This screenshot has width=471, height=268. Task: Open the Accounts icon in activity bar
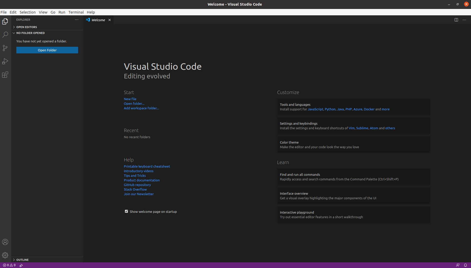pyautogui.click(x=5, y=242)
